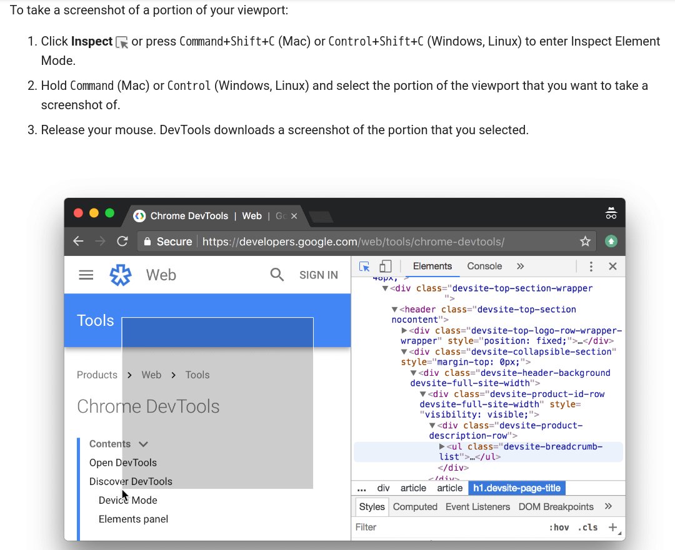Click the blue Web logo icon
Screen dimensions: 675x550
pyautogui.click(x=121, y=275)
